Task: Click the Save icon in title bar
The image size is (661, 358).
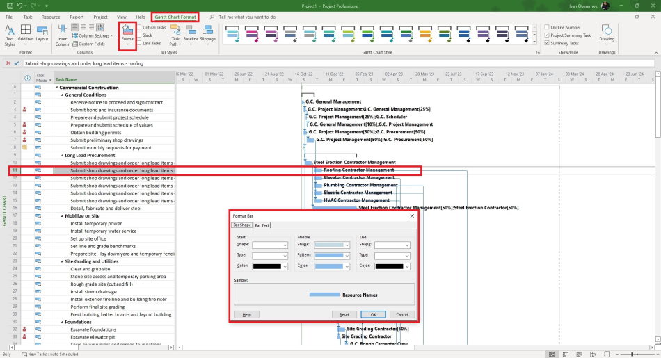Action: click(x=10, y=6)
